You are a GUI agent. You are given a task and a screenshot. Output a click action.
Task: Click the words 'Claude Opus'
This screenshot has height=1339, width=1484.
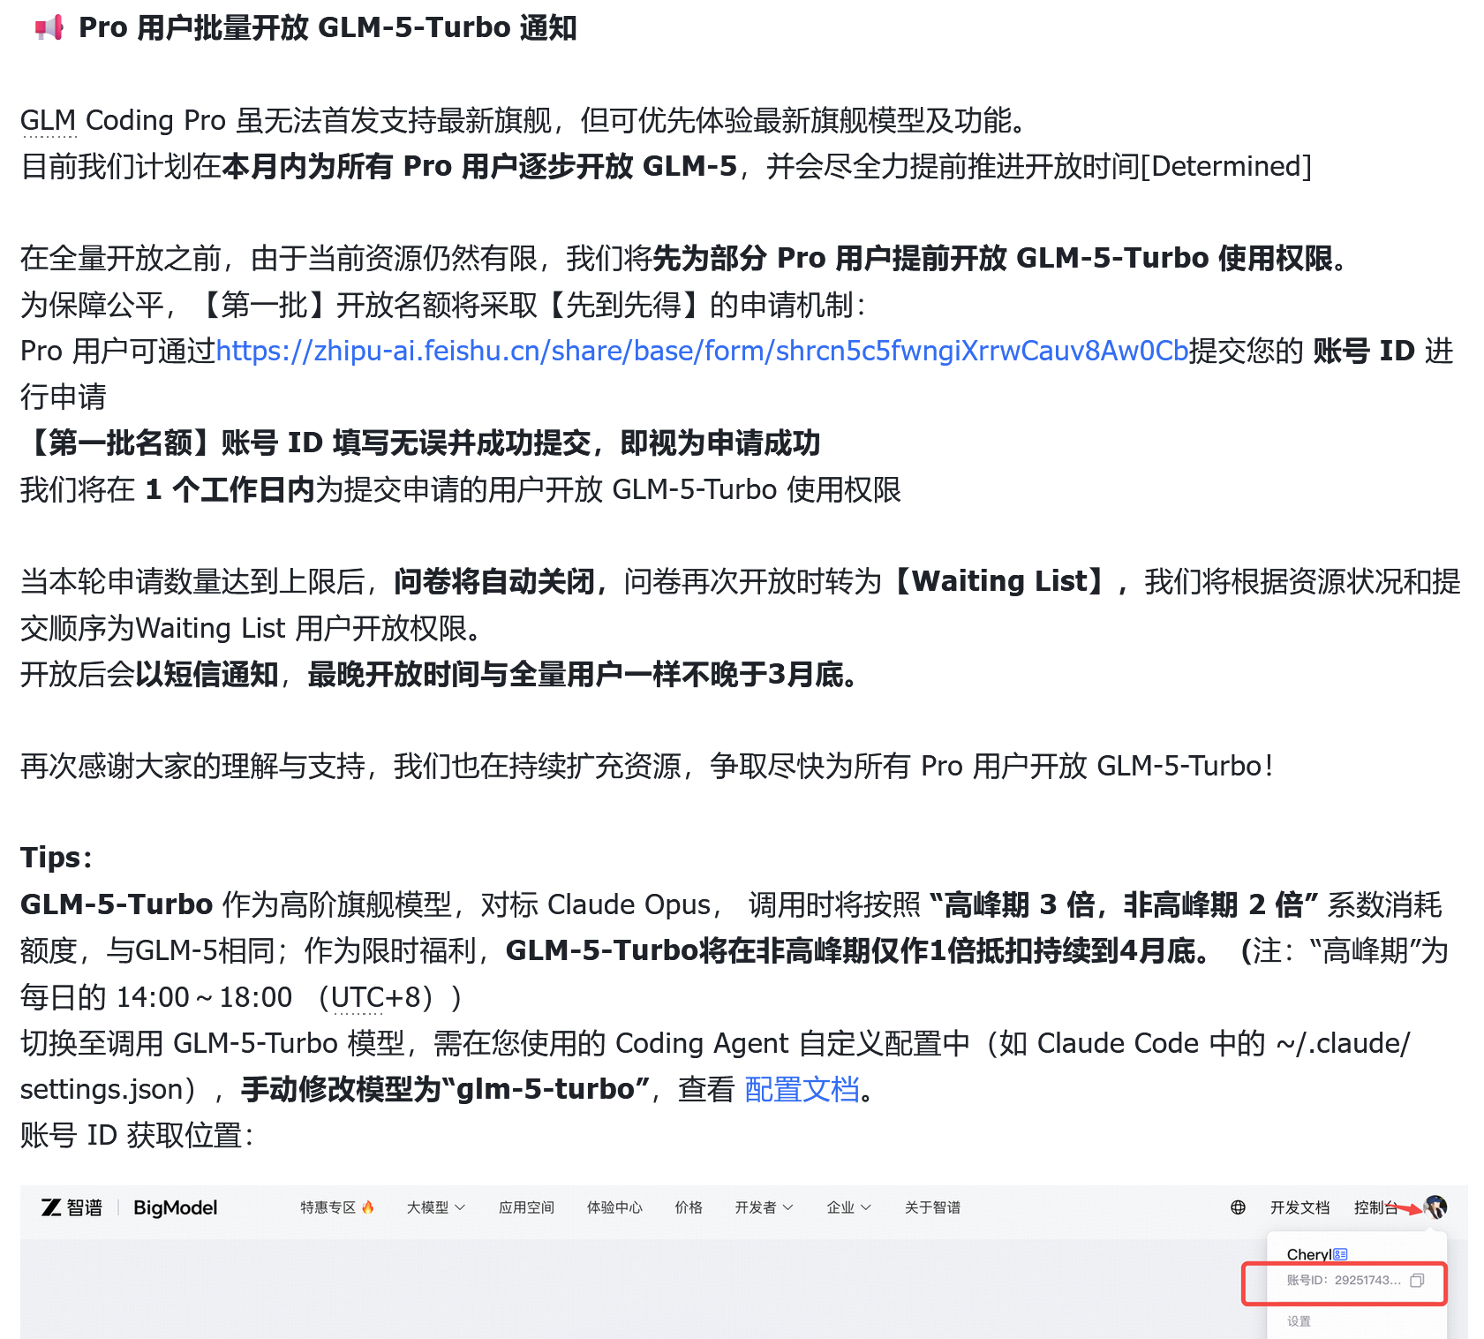[x=629, y=904]
